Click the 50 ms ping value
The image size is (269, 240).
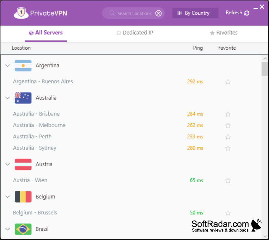click(x=196, y=213)
